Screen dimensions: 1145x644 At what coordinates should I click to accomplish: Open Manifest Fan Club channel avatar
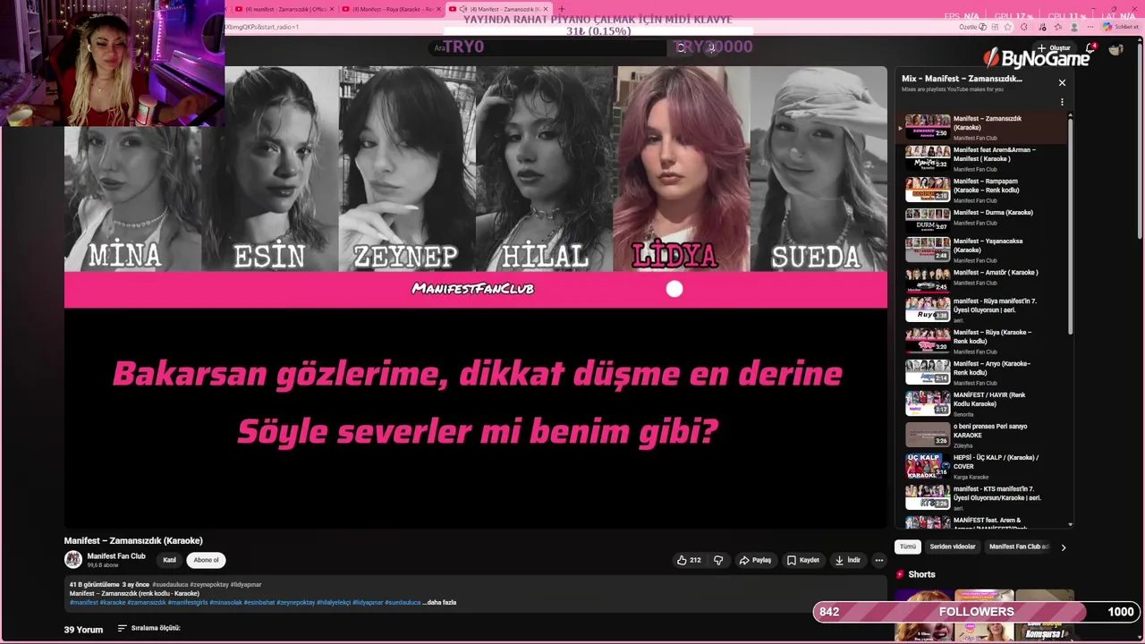[73, 560]
